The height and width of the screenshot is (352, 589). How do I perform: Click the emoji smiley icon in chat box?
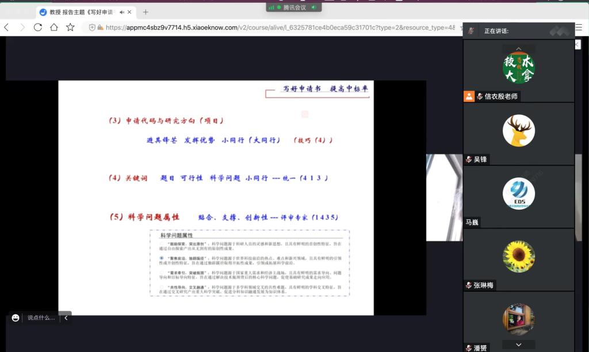point(16,318)
